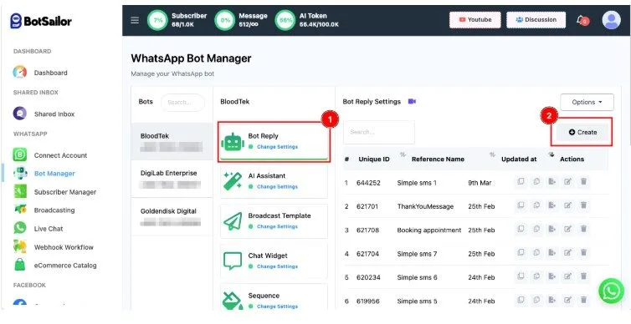This screenshot has height=324, width=631.
Task: Export the ThankYouMessage reply
Action: 551,205
